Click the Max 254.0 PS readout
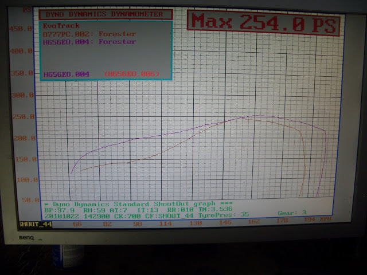Viewport: 367px width, 275px height. click(x=264, y=23)
